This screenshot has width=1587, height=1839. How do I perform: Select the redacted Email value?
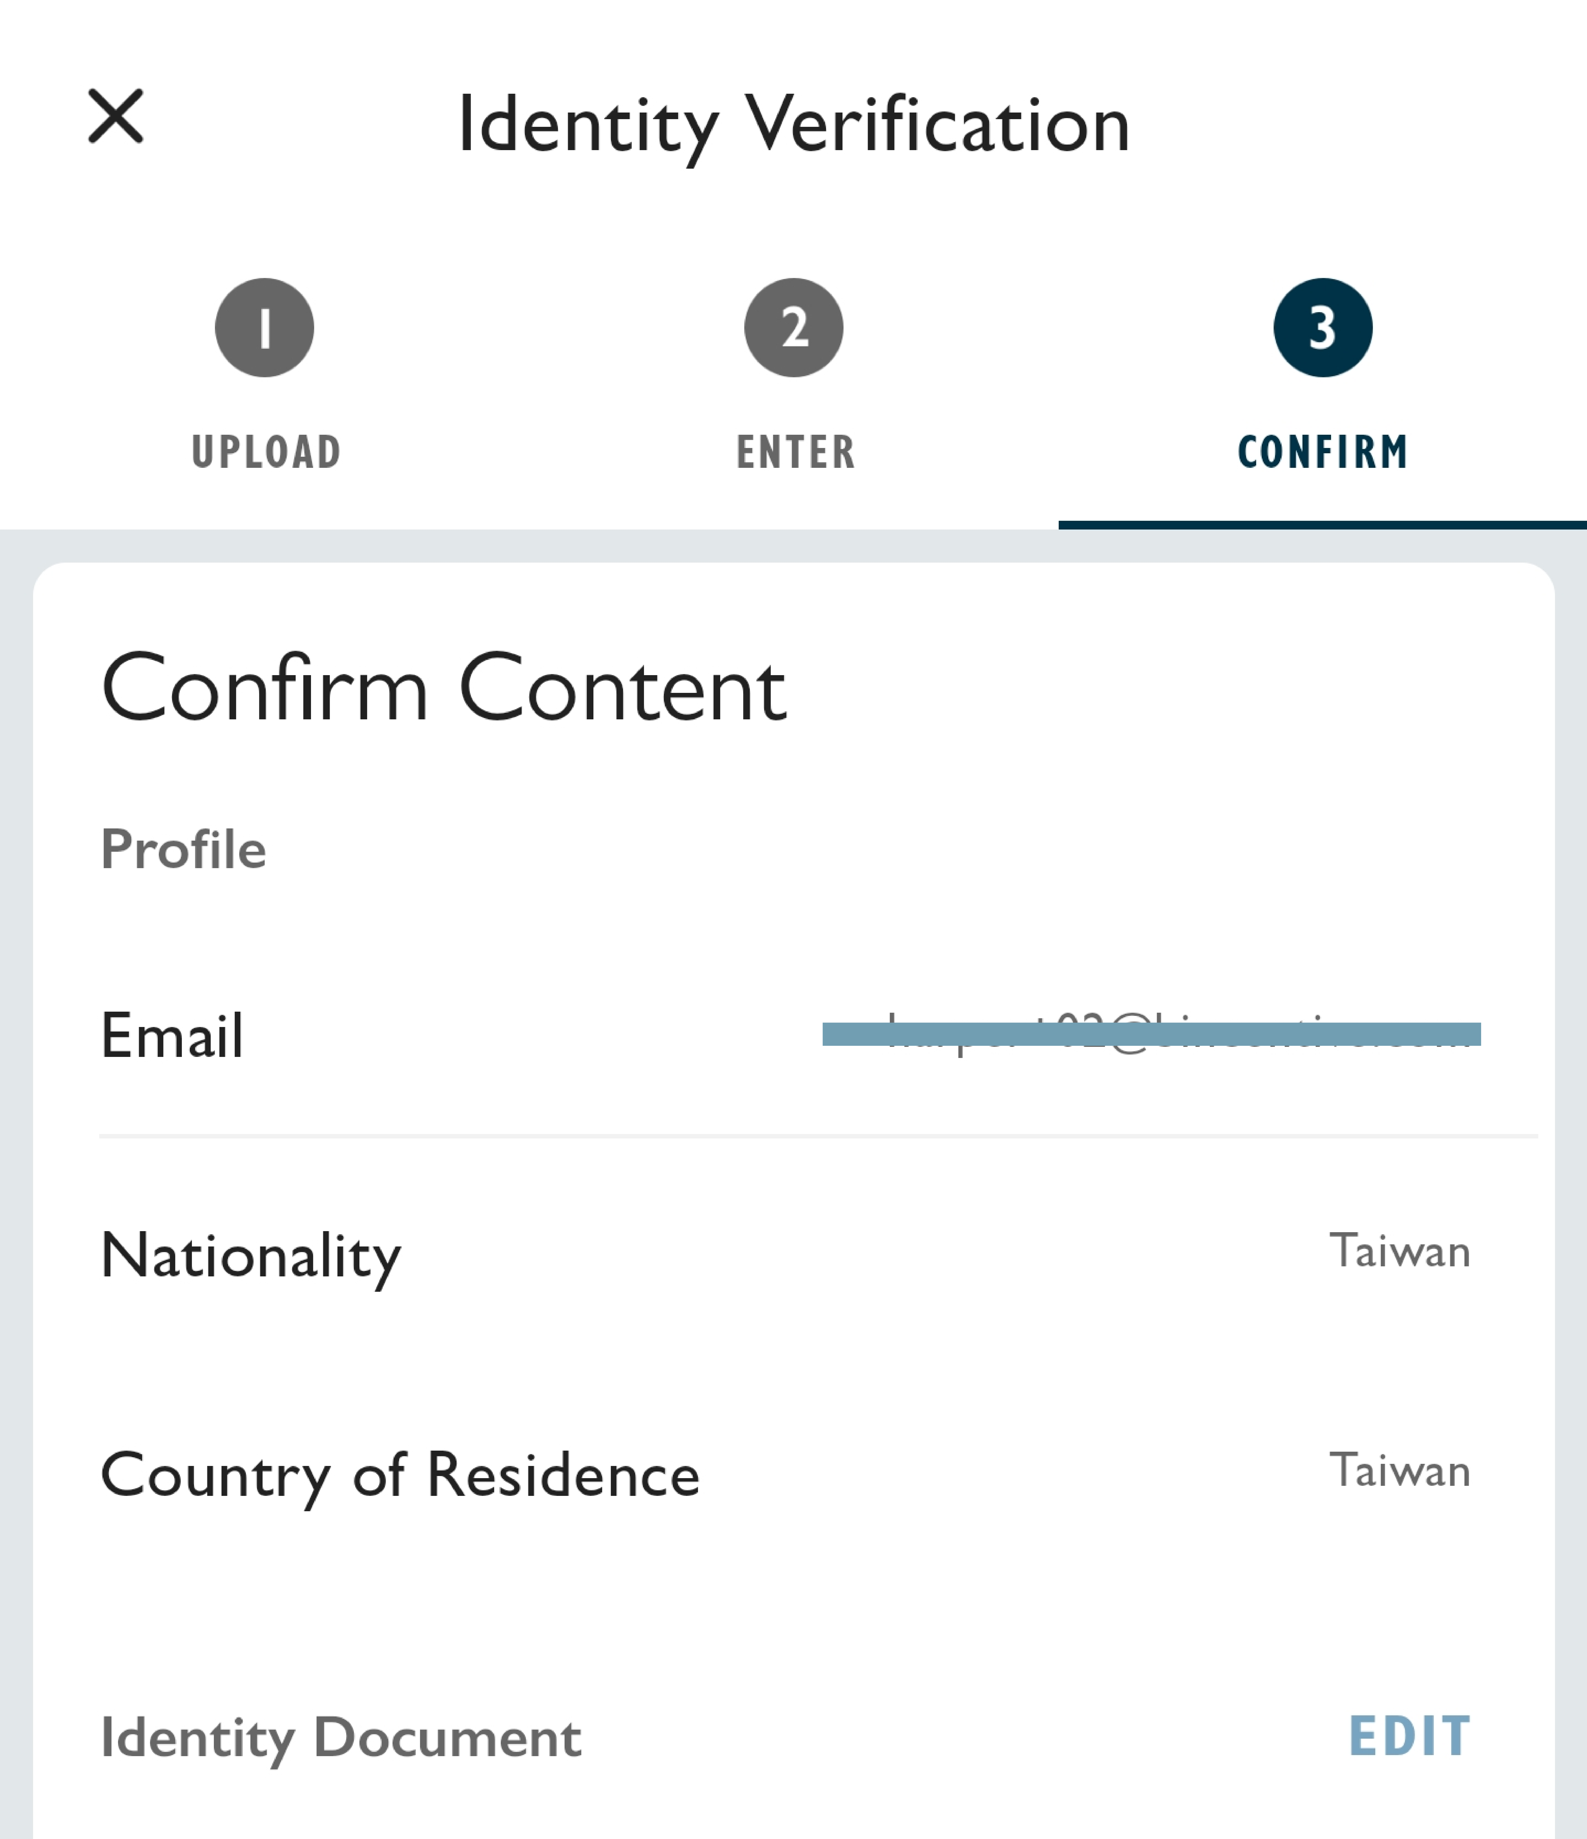point(1151,1034)
